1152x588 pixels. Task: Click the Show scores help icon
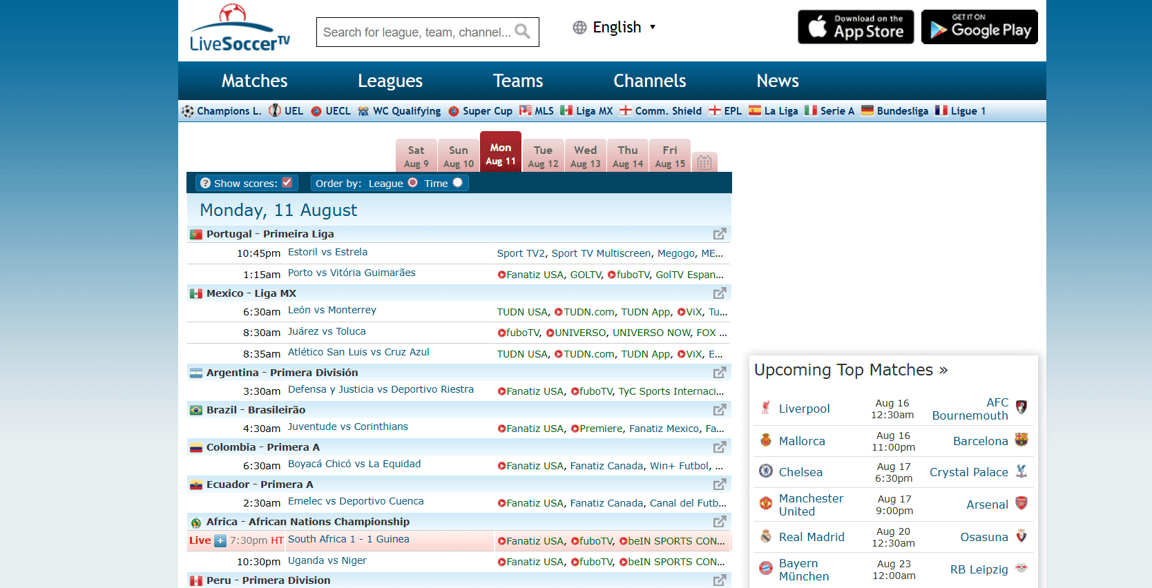point(205,184)
